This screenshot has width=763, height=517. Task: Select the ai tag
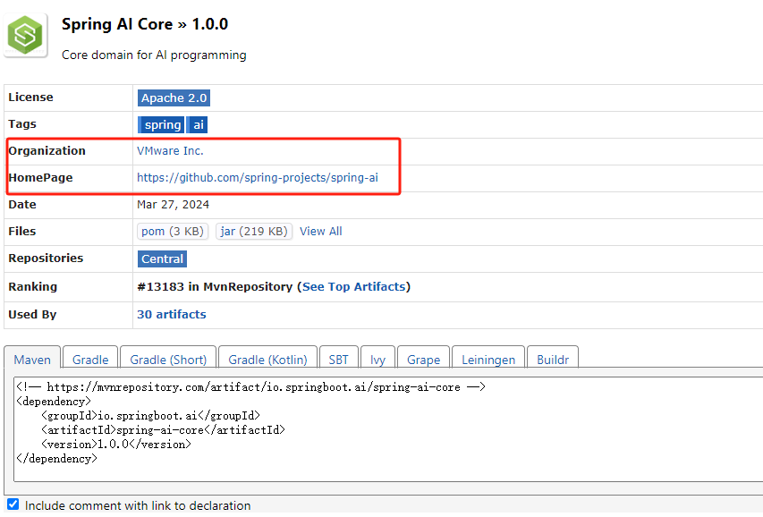(x=198, y=124)
